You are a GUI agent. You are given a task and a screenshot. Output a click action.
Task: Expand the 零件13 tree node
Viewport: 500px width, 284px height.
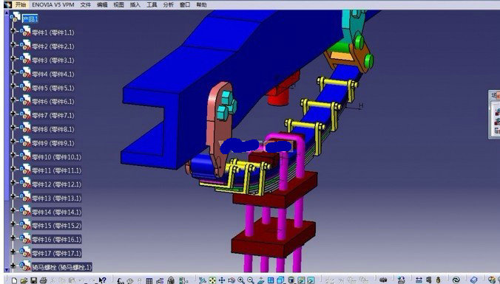(x=13, y=196)
